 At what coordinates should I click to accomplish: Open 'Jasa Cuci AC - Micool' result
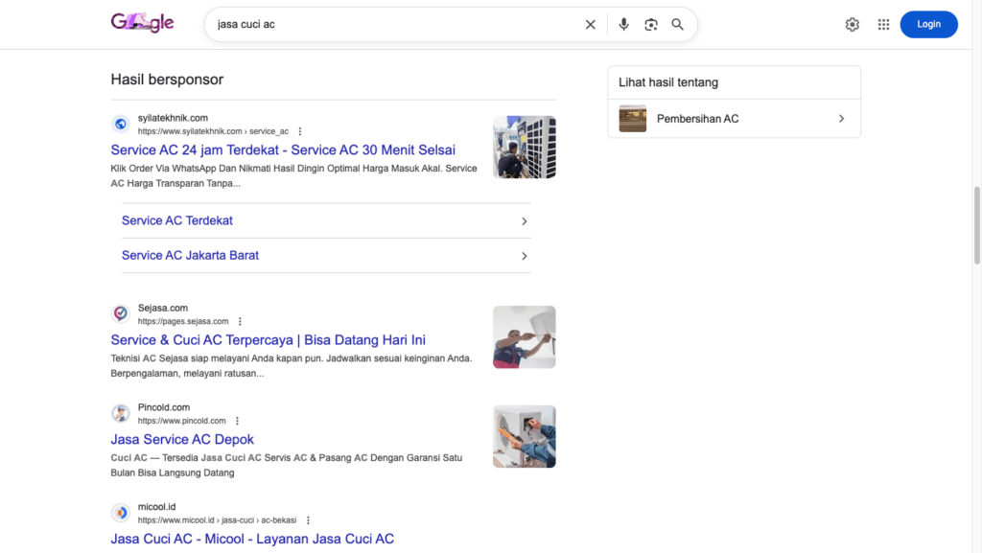[x=252, y=539]
